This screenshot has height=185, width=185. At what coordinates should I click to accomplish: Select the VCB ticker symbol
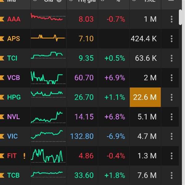pos(14,78)
